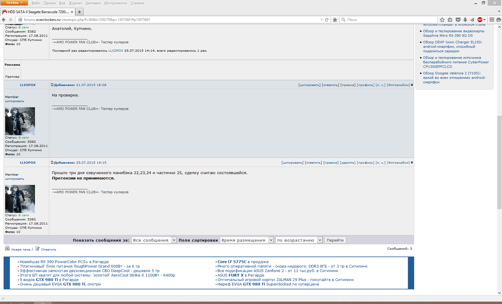This screenshot has width=502, height=304.
Task: Click the Перейти button
Action: [335, 240]
